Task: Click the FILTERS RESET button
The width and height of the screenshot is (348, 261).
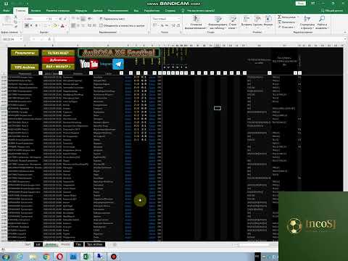Action: coord(58,53)
